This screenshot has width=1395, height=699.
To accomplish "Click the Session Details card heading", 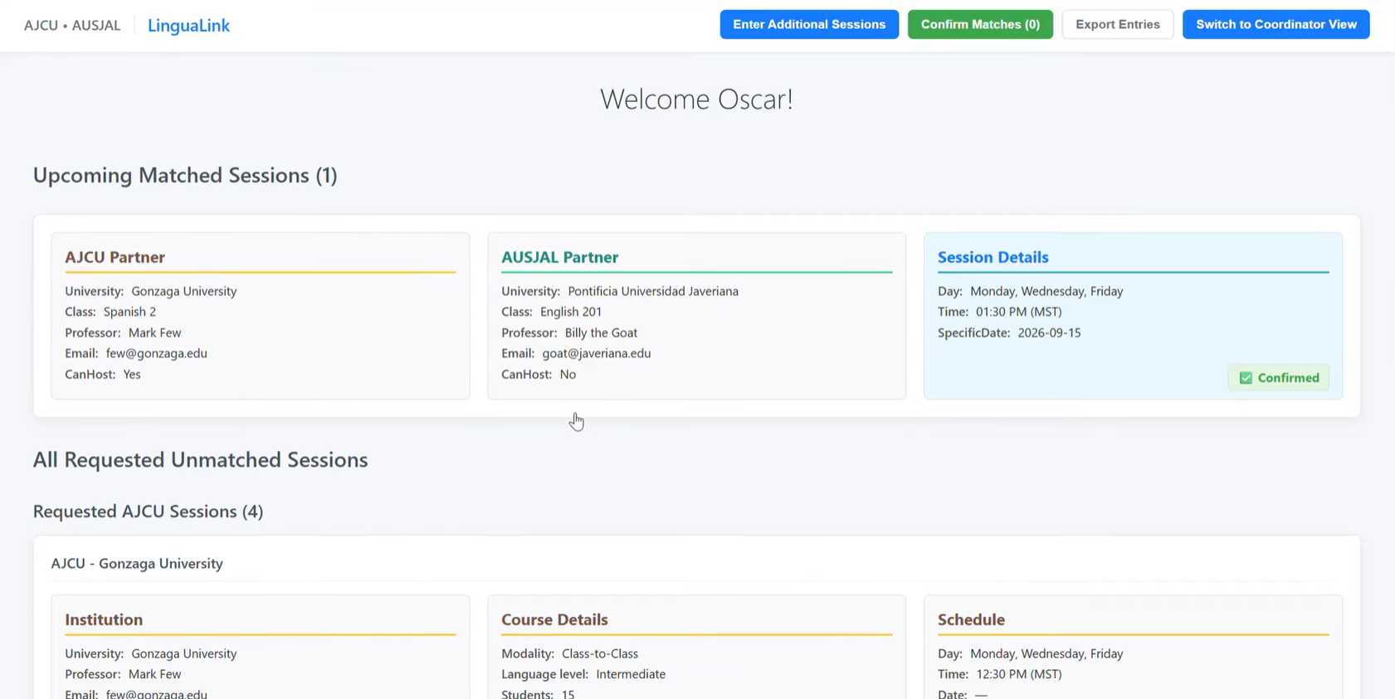I will coord(993,257).
